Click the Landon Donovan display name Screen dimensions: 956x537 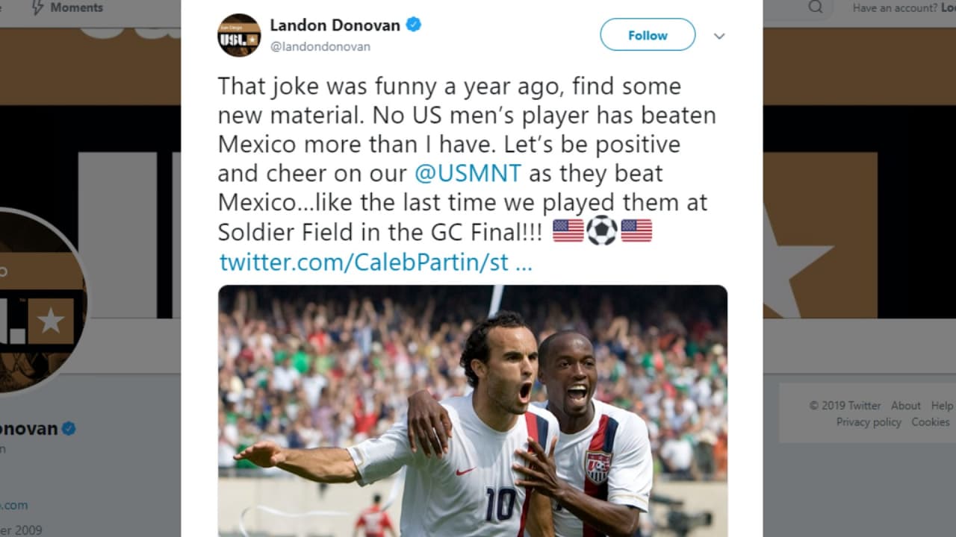pos(335,25)
